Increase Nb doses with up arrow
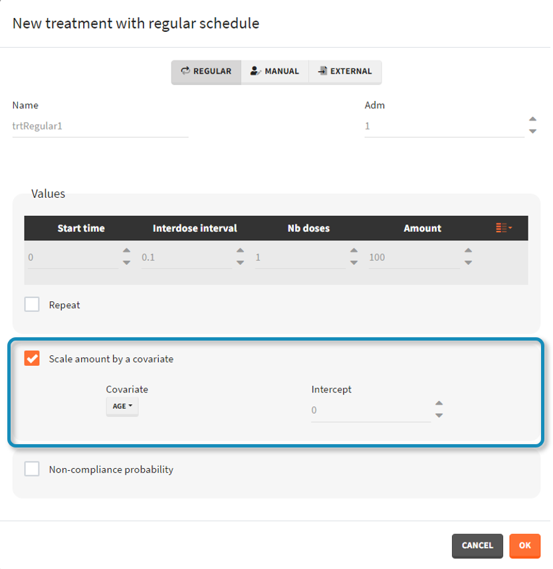Viewport: 553px width, 569px height. click(354, 251)
